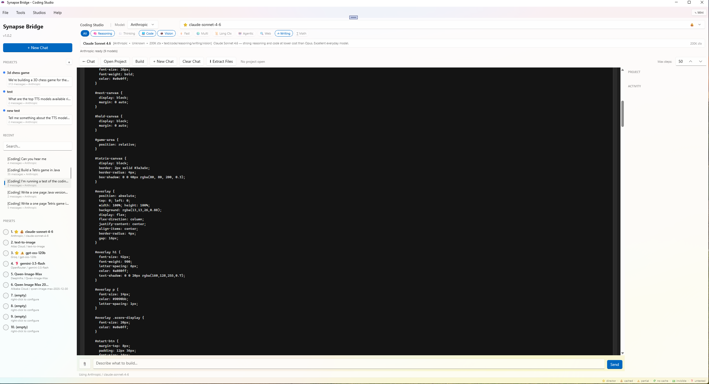
Task: Click the Send button
Action: (x=615, y=364)
